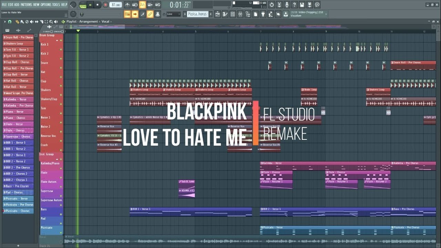Select the Slice tool in Playlist

click(41, 22)
